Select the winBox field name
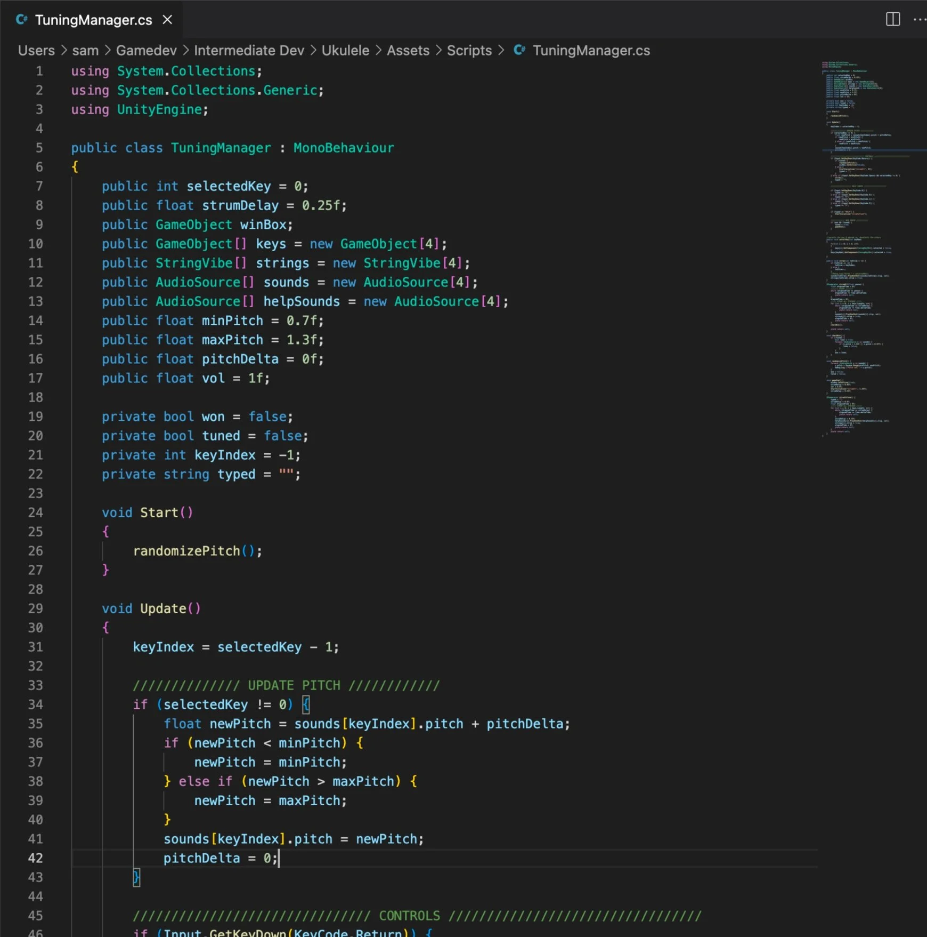 (263, 225)
